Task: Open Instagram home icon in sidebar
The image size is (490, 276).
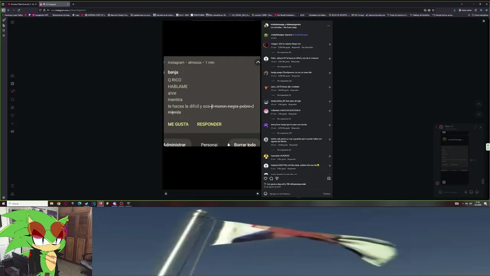Action: click(x=12, y=76)
